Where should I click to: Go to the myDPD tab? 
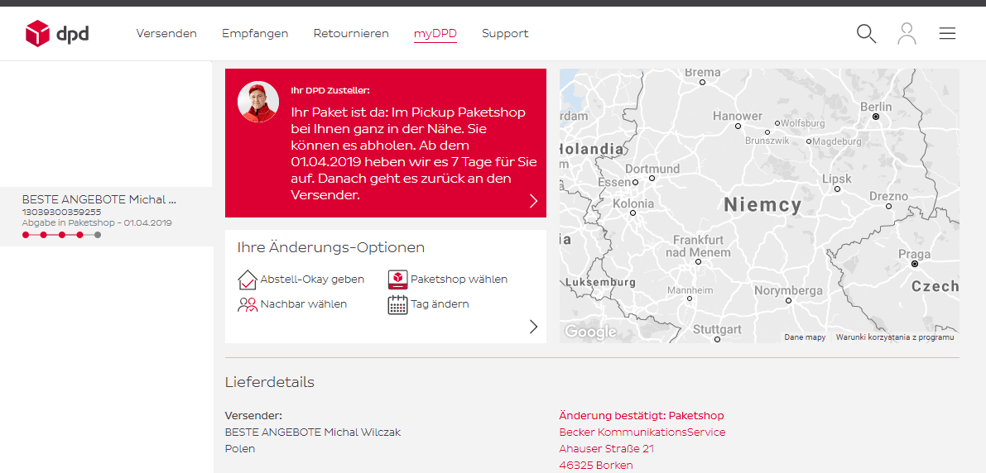click(435, 34)
